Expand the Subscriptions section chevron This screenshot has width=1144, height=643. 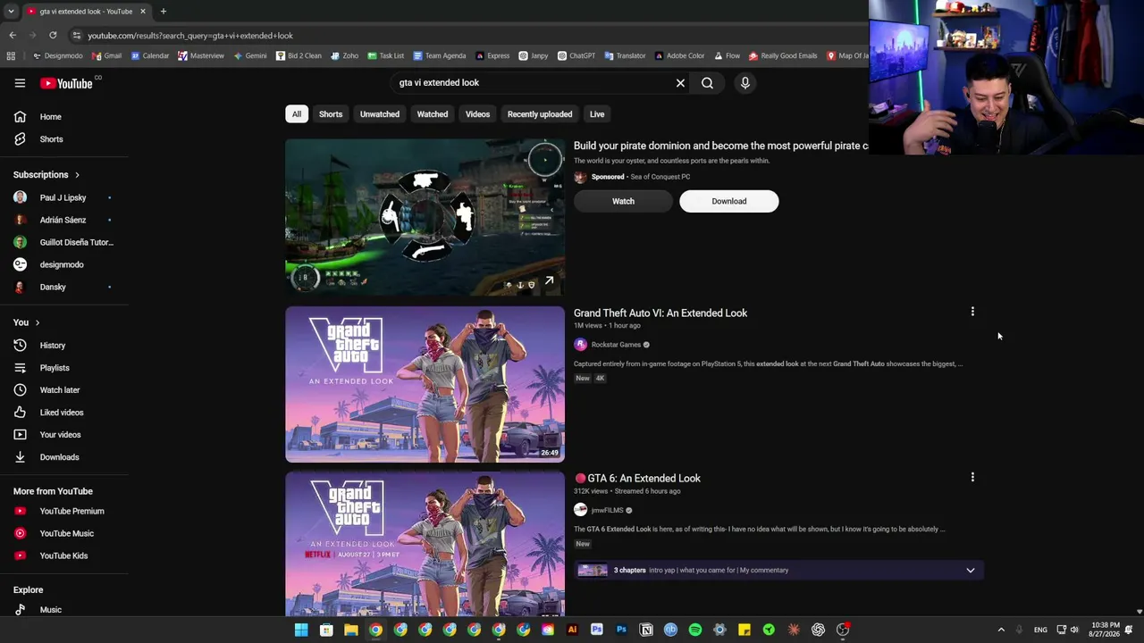pyautogui.click(x=77, y=175)
